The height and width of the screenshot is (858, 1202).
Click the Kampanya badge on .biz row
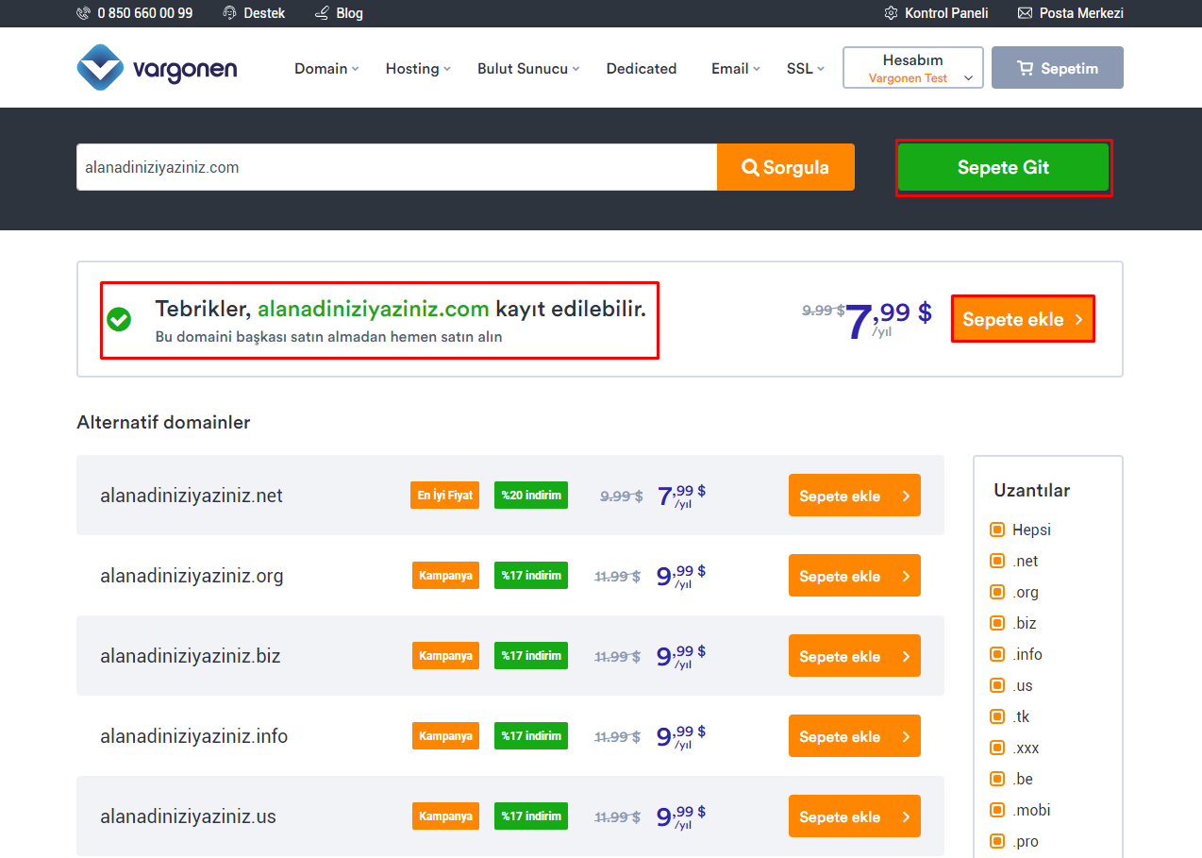click(445, 656)
